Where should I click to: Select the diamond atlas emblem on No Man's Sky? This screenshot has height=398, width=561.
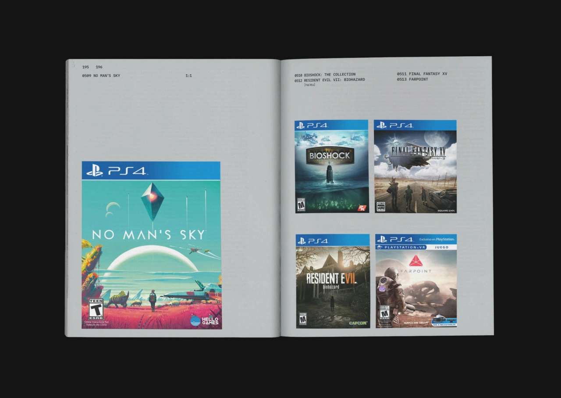(x=152, y=201)
